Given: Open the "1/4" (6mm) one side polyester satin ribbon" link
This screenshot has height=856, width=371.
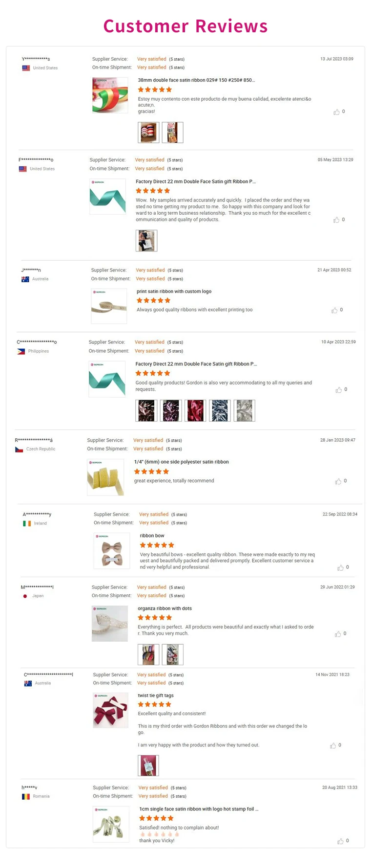Looking at the screenshot, I should click(181, 462).
